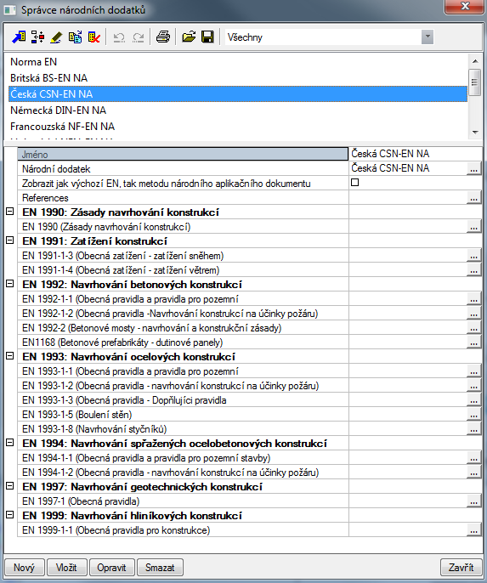
Task: Click the Open file folder icon
Action: pos(189,37)
